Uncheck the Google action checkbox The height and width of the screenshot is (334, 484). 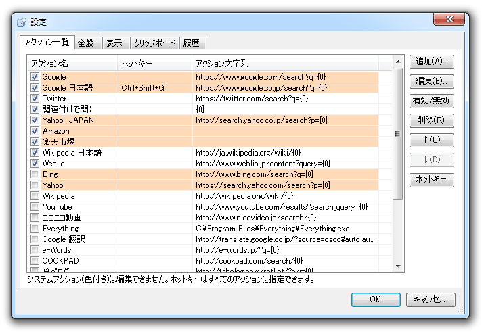(35, 77)
